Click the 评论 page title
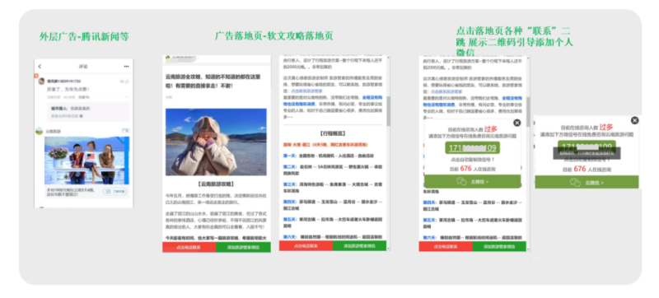This screenshot has width=659, height=298. [x=84, y=67]
